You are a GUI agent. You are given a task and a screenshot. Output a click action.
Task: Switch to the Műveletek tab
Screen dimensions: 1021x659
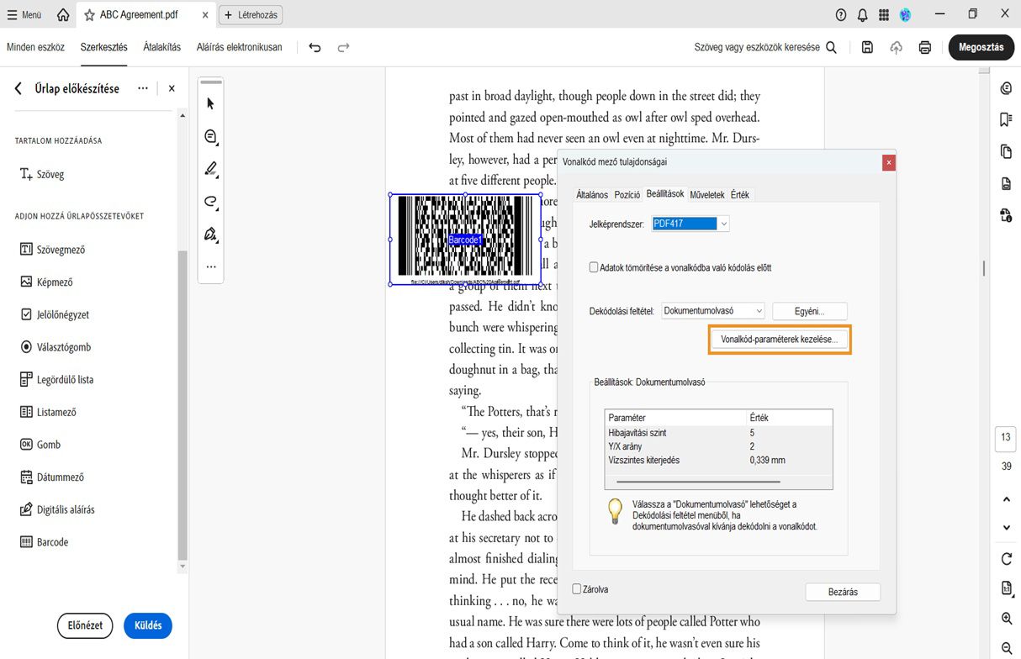coord(707,195)
